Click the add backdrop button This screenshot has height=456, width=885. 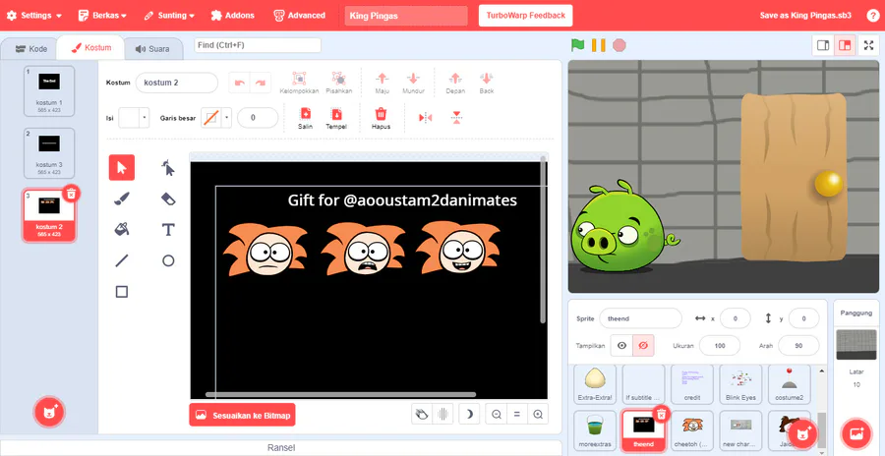(x=855, y=433)
